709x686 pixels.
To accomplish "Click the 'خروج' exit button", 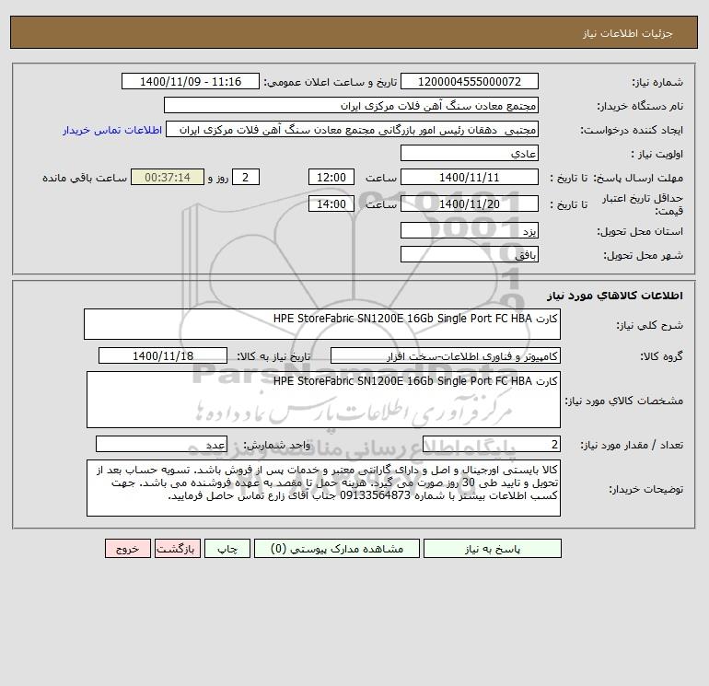I will (127, 549).
